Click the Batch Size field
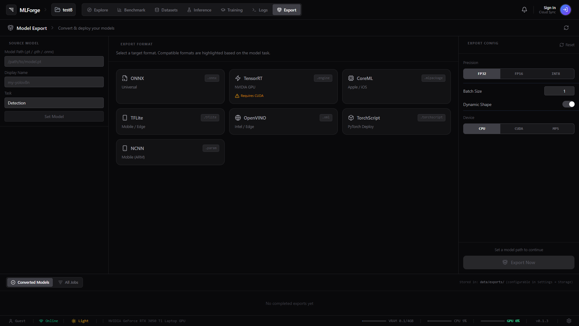 [559, 91]
